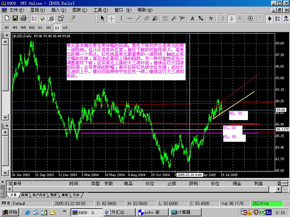Zoom out on the chart

[x=259, y=18]
